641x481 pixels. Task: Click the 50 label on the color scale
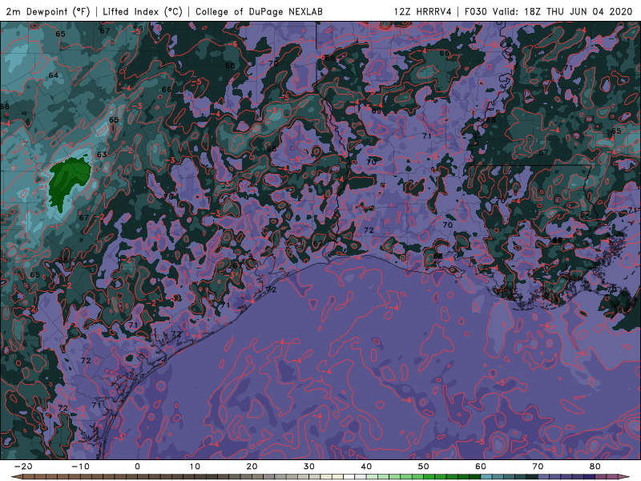pyautogui.click(x=424, y=467)
